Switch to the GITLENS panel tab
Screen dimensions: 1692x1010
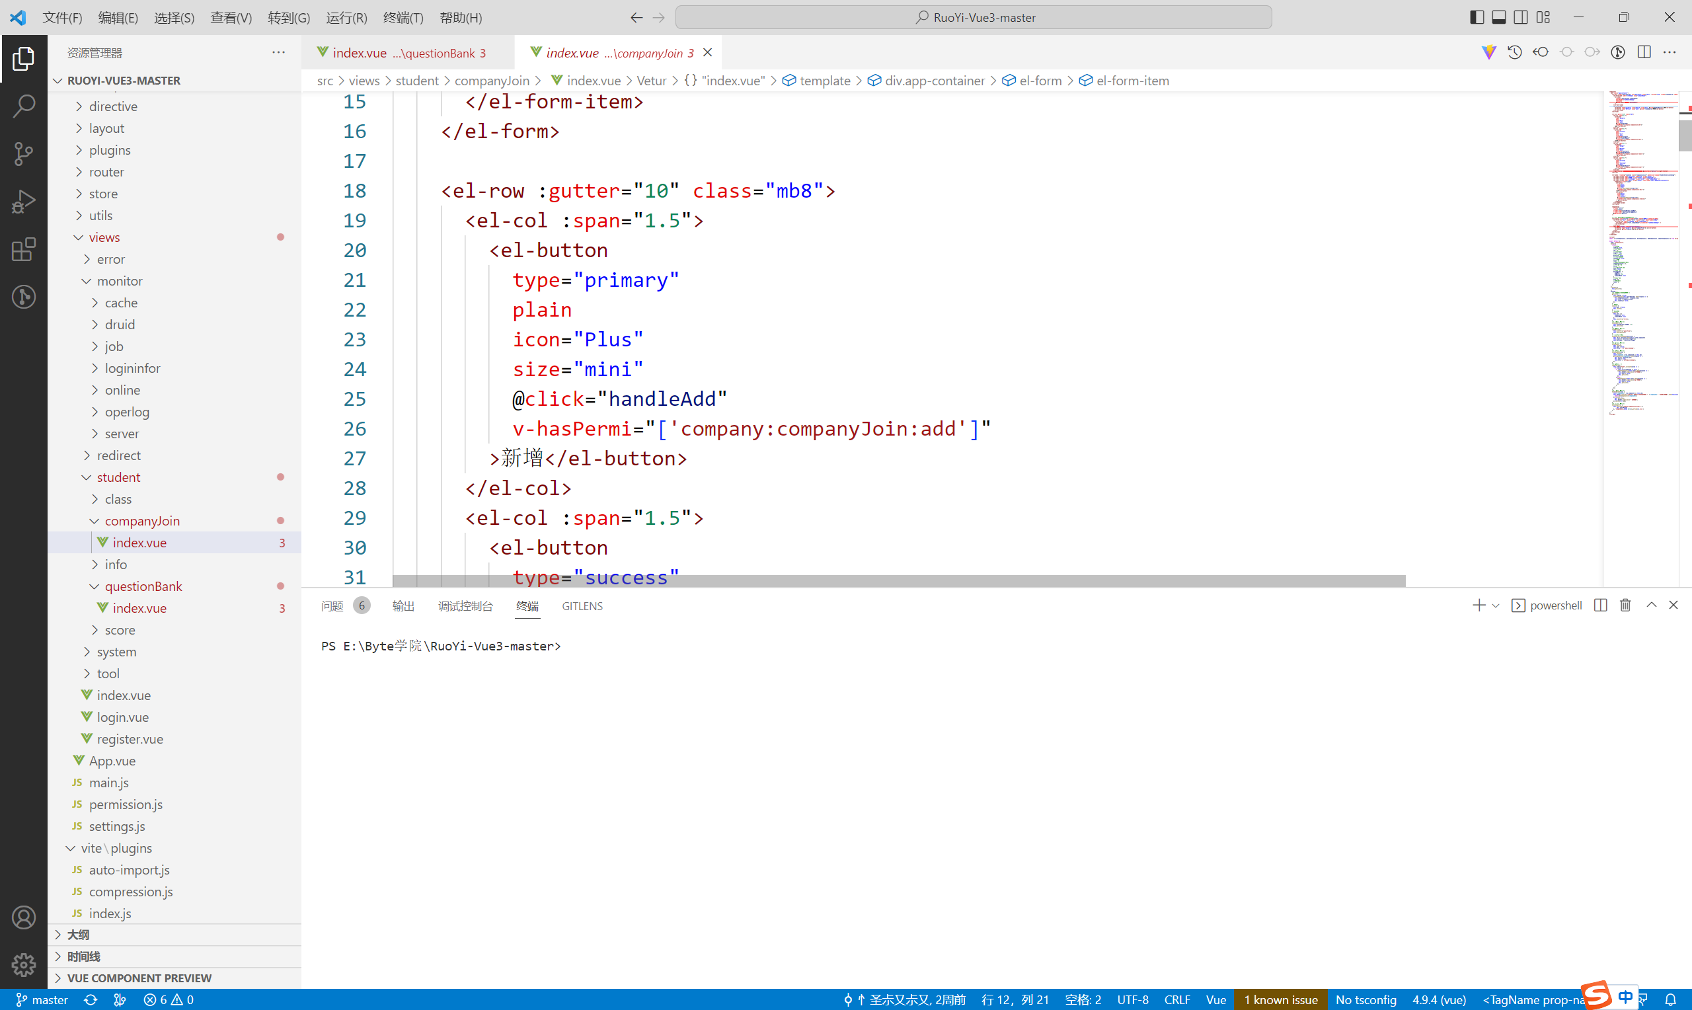pyautogui.click(x=582, y=605)
